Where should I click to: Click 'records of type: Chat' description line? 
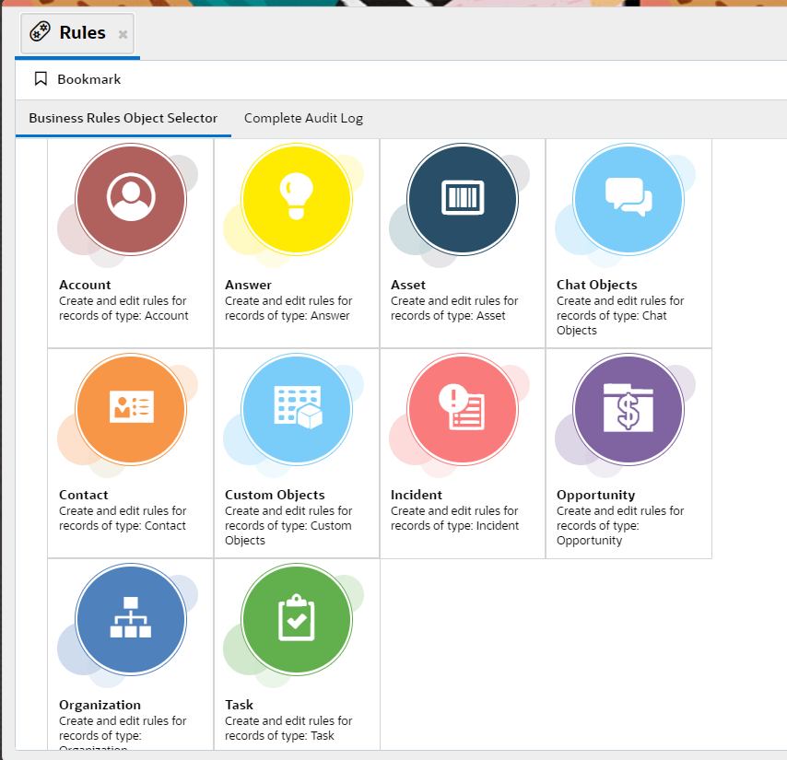(x=611, y=316)
